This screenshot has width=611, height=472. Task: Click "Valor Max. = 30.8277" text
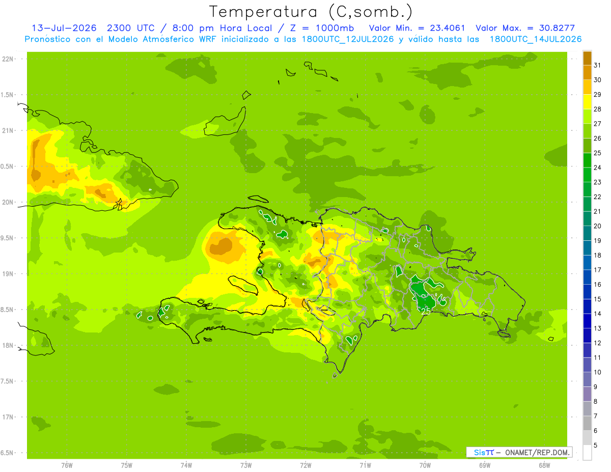[x=525, y=28]
